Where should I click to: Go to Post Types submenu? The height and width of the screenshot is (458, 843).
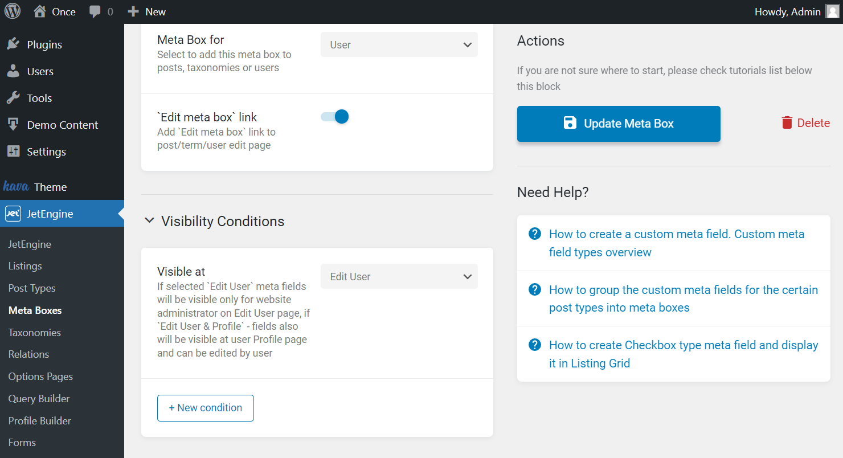click(x=32, y=288)
